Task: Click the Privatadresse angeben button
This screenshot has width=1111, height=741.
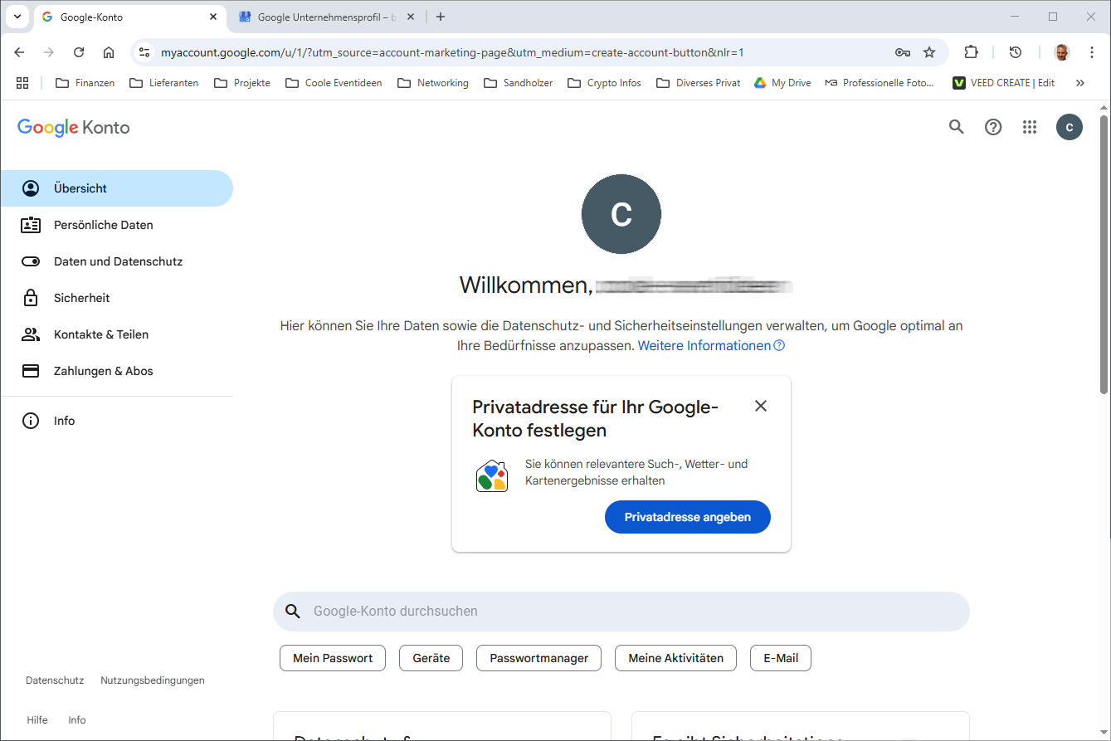Action: [x=687, y=517]
